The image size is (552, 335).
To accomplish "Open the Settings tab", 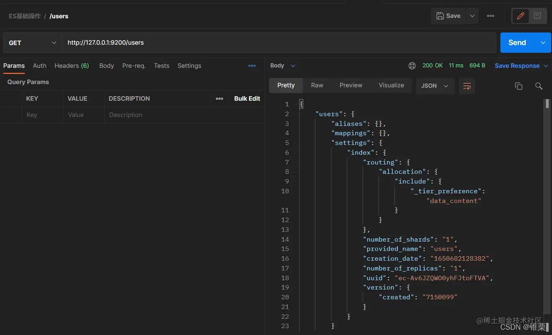I will tap(189, 66).
